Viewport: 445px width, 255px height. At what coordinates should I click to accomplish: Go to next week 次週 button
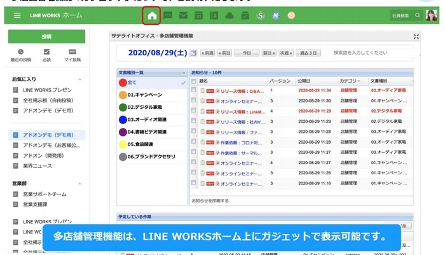286,53
